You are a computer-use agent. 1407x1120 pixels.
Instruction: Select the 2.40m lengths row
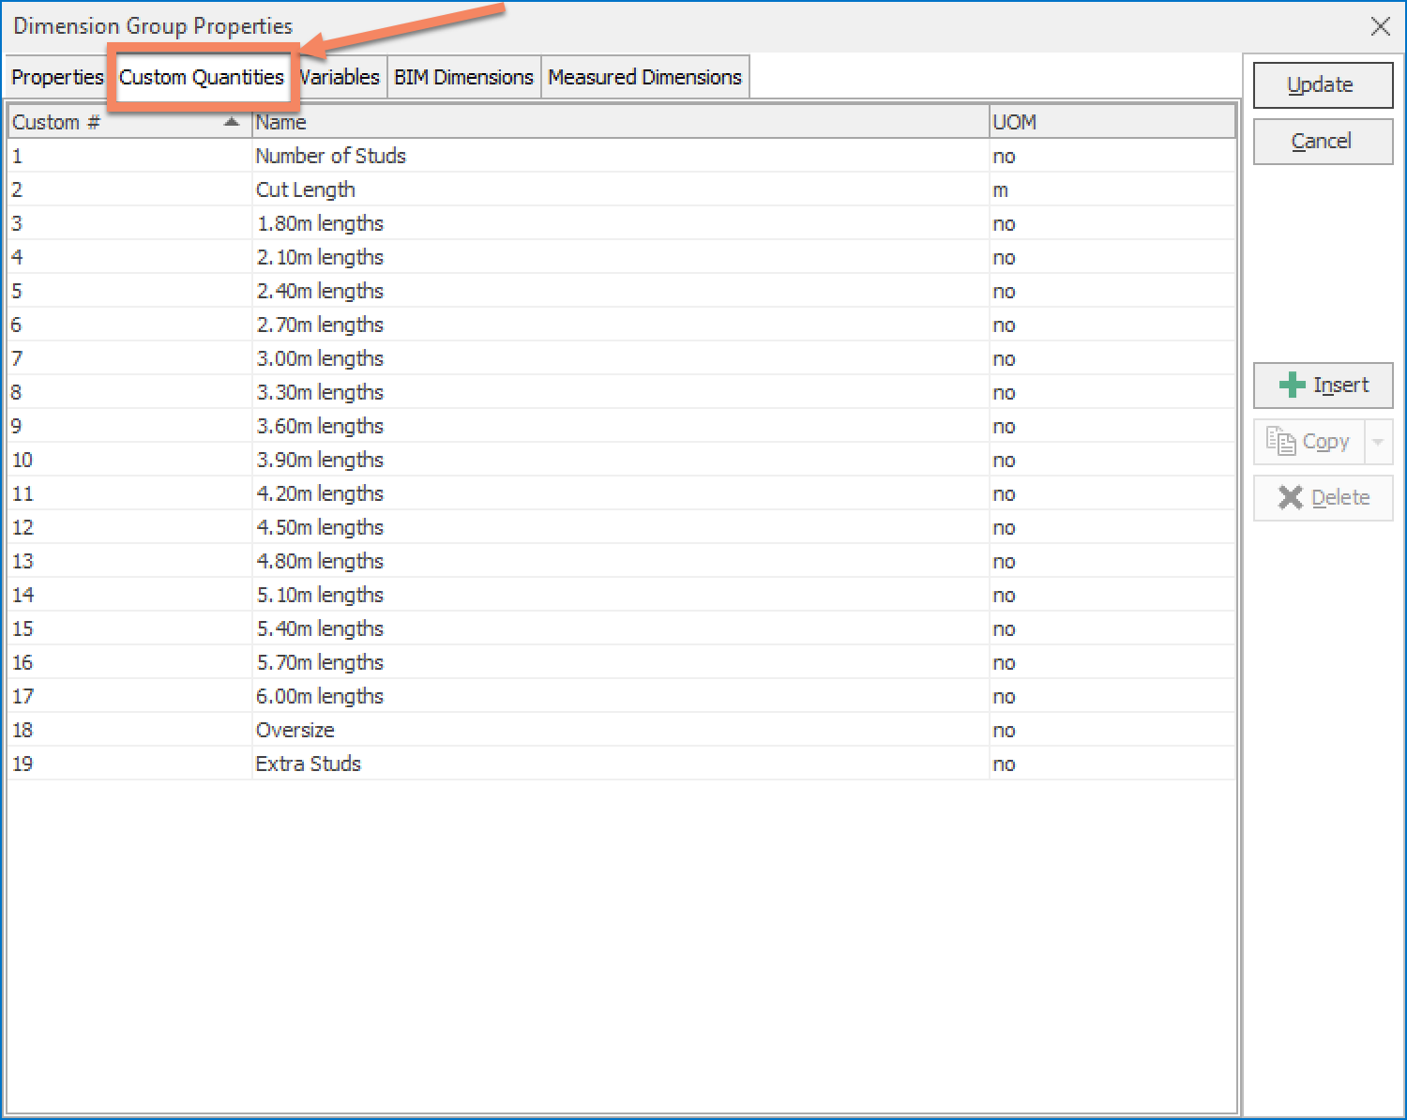(622, 291)
